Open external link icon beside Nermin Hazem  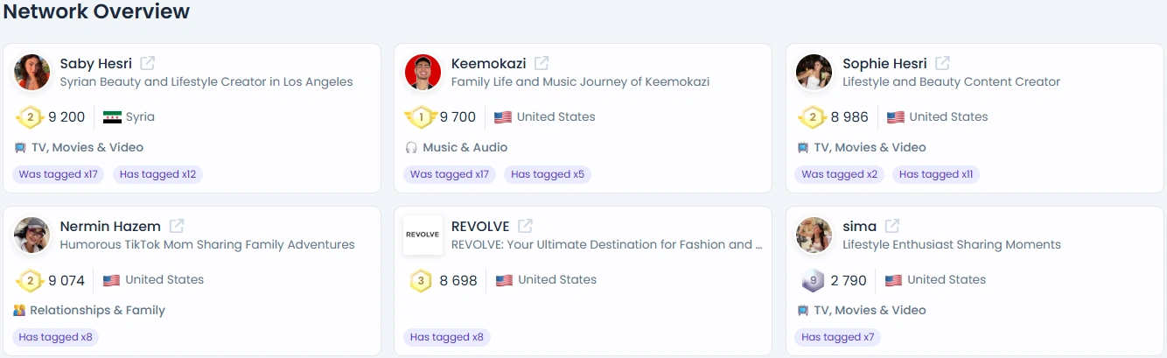(x=177, y=226)
